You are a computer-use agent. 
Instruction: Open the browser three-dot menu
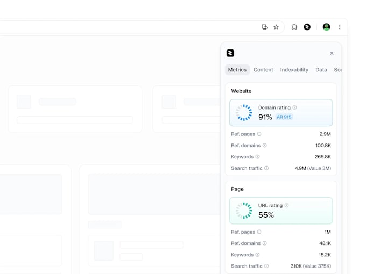(x=340, y=27)
